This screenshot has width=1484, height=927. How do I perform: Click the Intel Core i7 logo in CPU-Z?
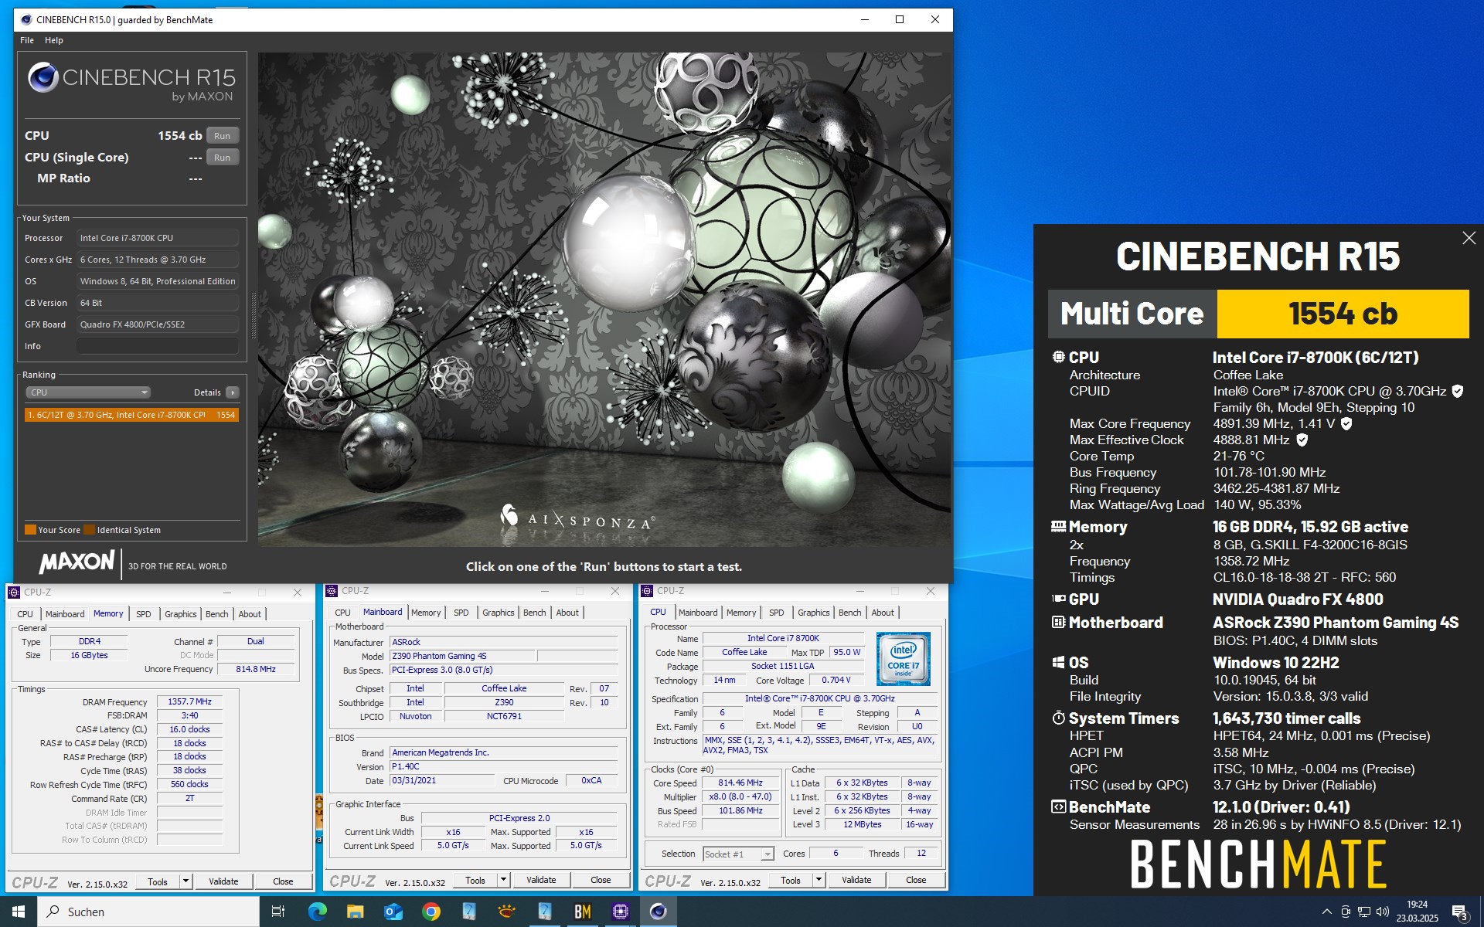903,659
